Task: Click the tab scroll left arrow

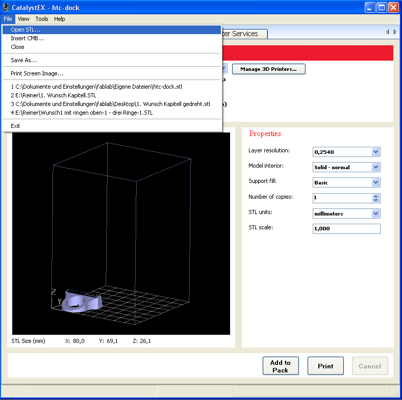Action: tap(388, 32)
